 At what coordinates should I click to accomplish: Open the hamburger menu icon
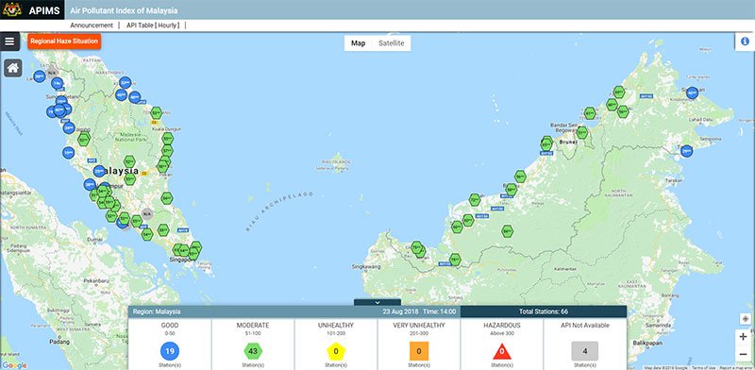9,42
